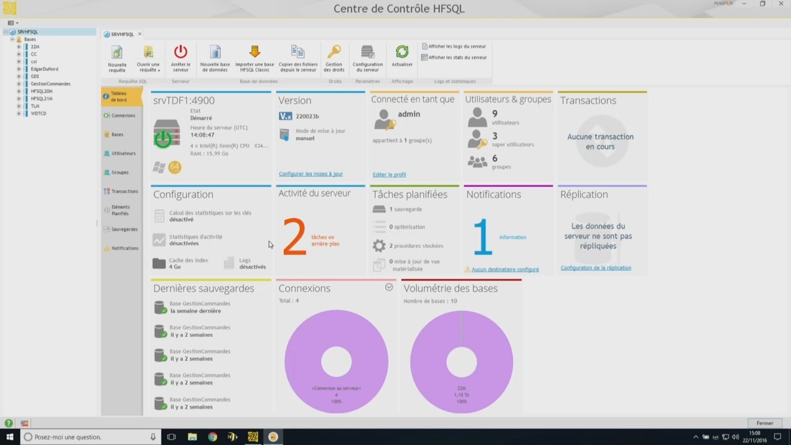This screenshot has height=445, width=791.
Task: Open the Windows Start menu
Action: [x=9, y=437]
